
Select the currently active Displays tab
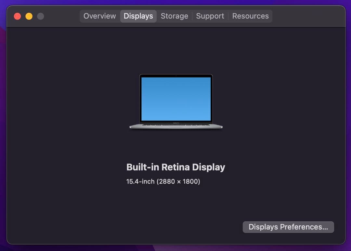tap(138, 16)
